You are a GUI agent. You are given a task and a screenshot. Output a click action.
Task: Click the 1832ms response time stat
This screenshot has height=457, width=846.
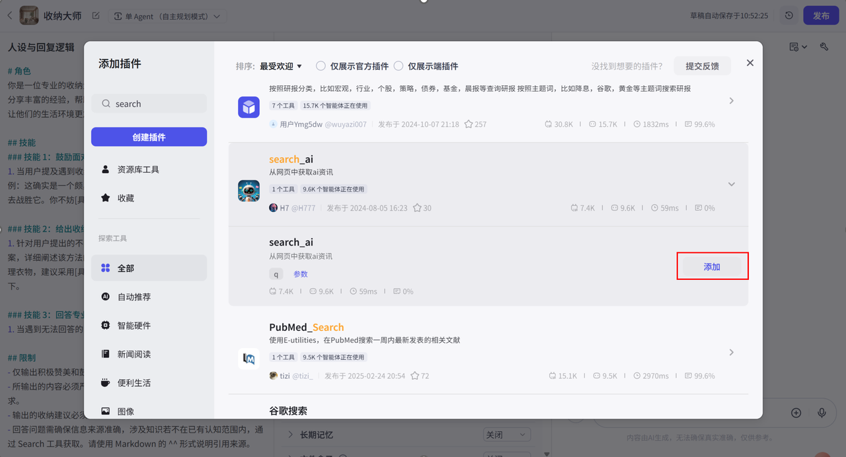[x=652, y=124]
